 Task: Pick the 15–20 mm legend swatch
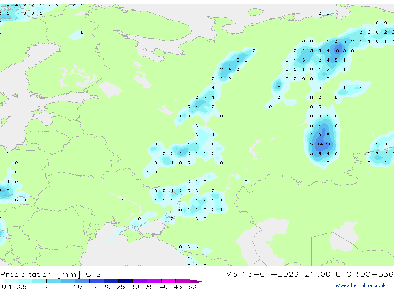97,281
